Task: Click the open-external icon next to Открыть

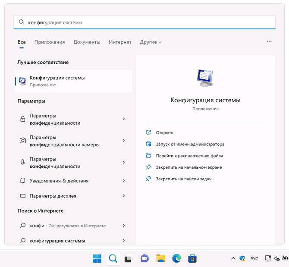Action: point(148,132)
